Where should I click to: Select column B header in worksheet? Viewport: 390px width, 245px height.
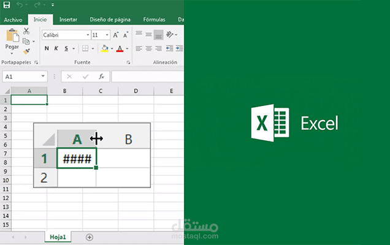coord(64,91)
